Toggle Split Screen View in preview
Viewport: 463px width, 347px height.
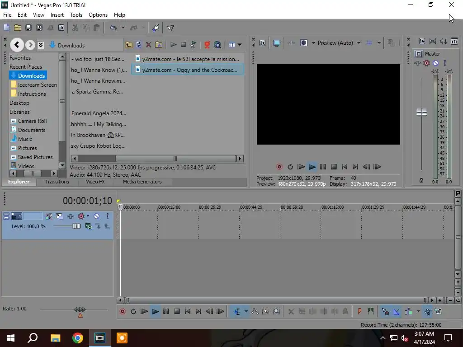[x=304, y=43]
